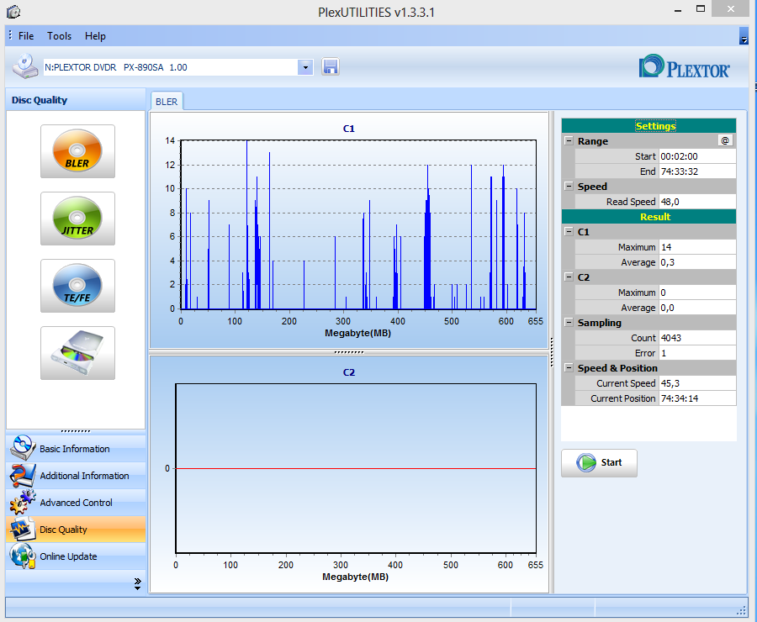757x622 pixels.
Task: Click the splitter between C1 and C2 charts
Action: [x=348, y=352]
